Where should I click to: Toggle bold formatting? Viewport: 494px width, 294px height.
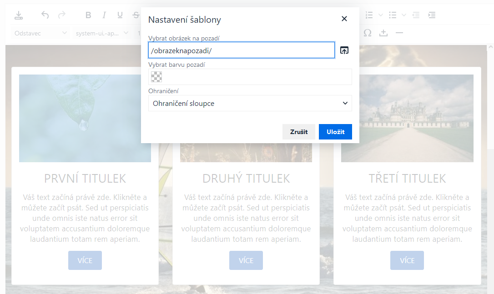click(88, 15)
